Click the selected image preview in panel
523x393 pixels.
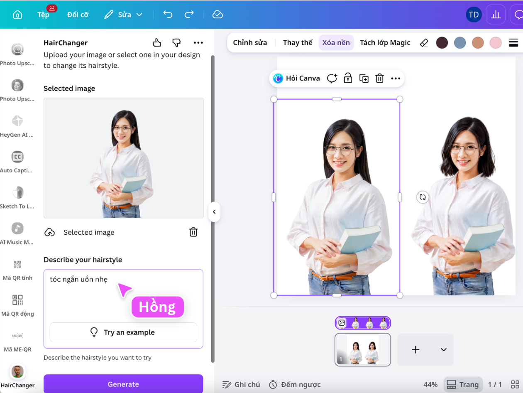pos(124,158)
